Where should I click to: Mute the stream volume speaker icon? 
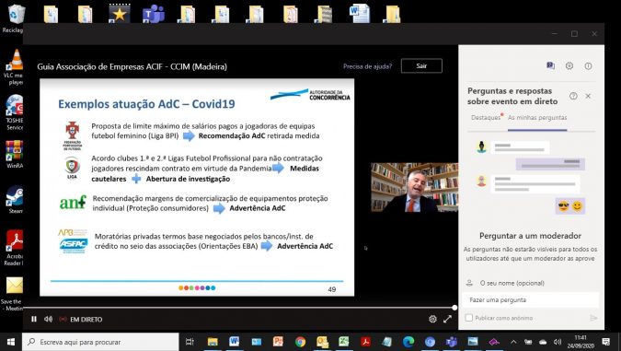[49, 319]
